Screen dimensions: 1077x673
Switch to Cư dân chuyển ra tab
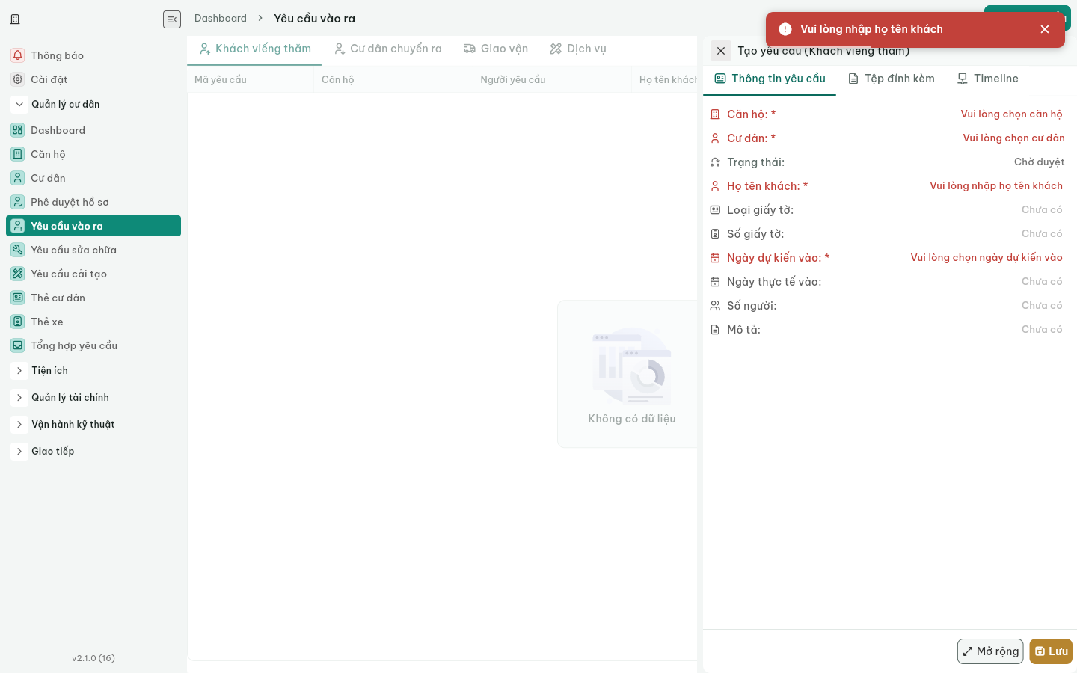click(x=388, y=49)
